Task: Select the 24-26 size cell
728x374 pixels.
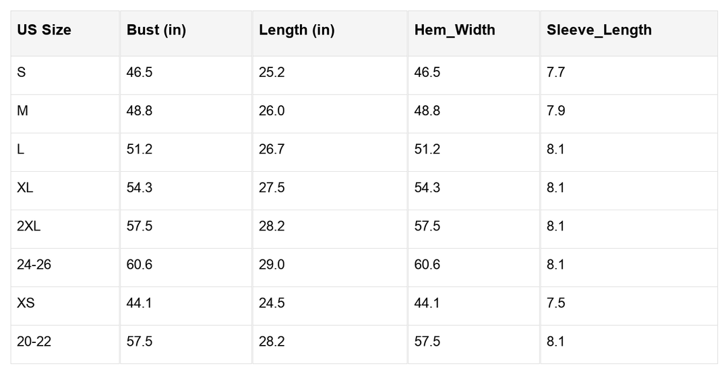Action: 34,264
